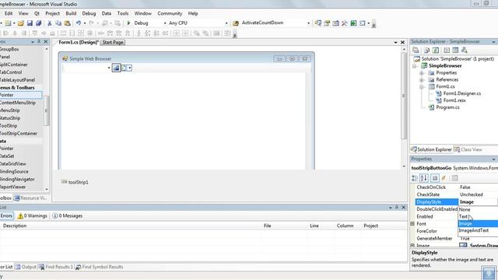This screenshot has height=280, width=498.
Task: Open the Debug configuration dropdown
Action: (x=165, y=23)
